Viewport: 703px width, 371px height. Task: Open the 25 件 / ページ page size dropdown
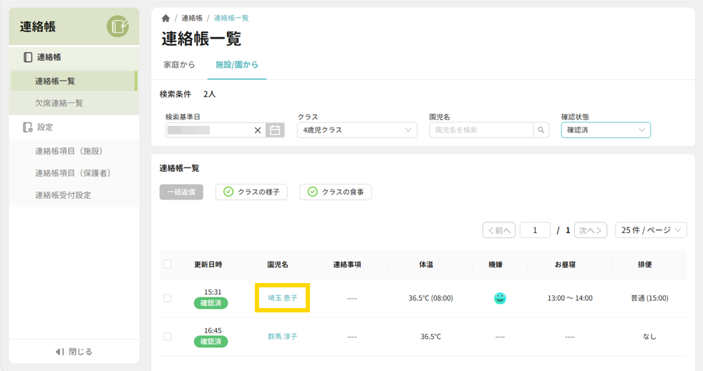(x=651, y=230)
